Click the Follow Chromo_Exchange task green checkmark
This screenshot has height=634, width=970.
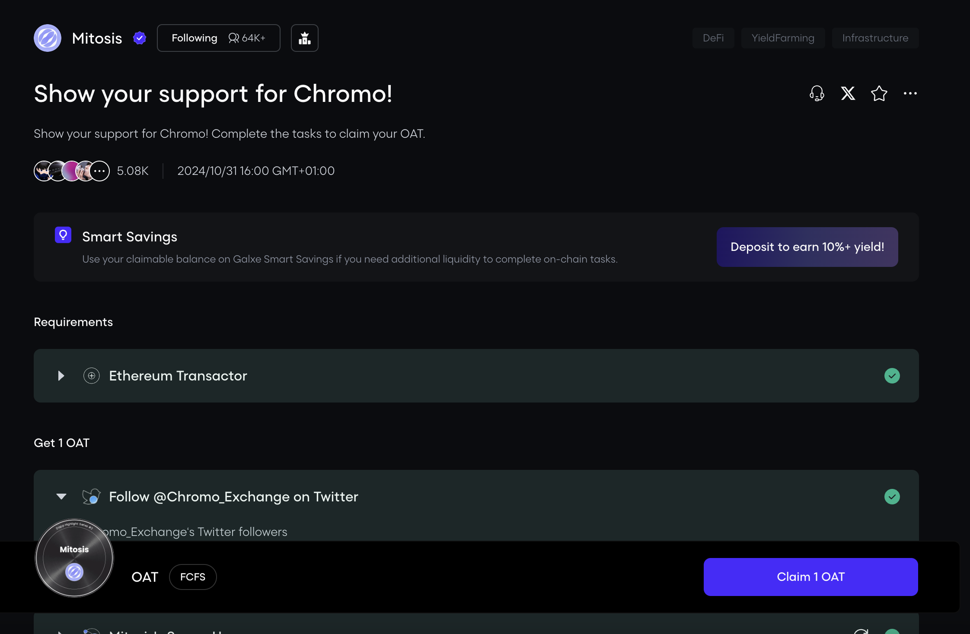pyautogui.click(x=892, y=497)
